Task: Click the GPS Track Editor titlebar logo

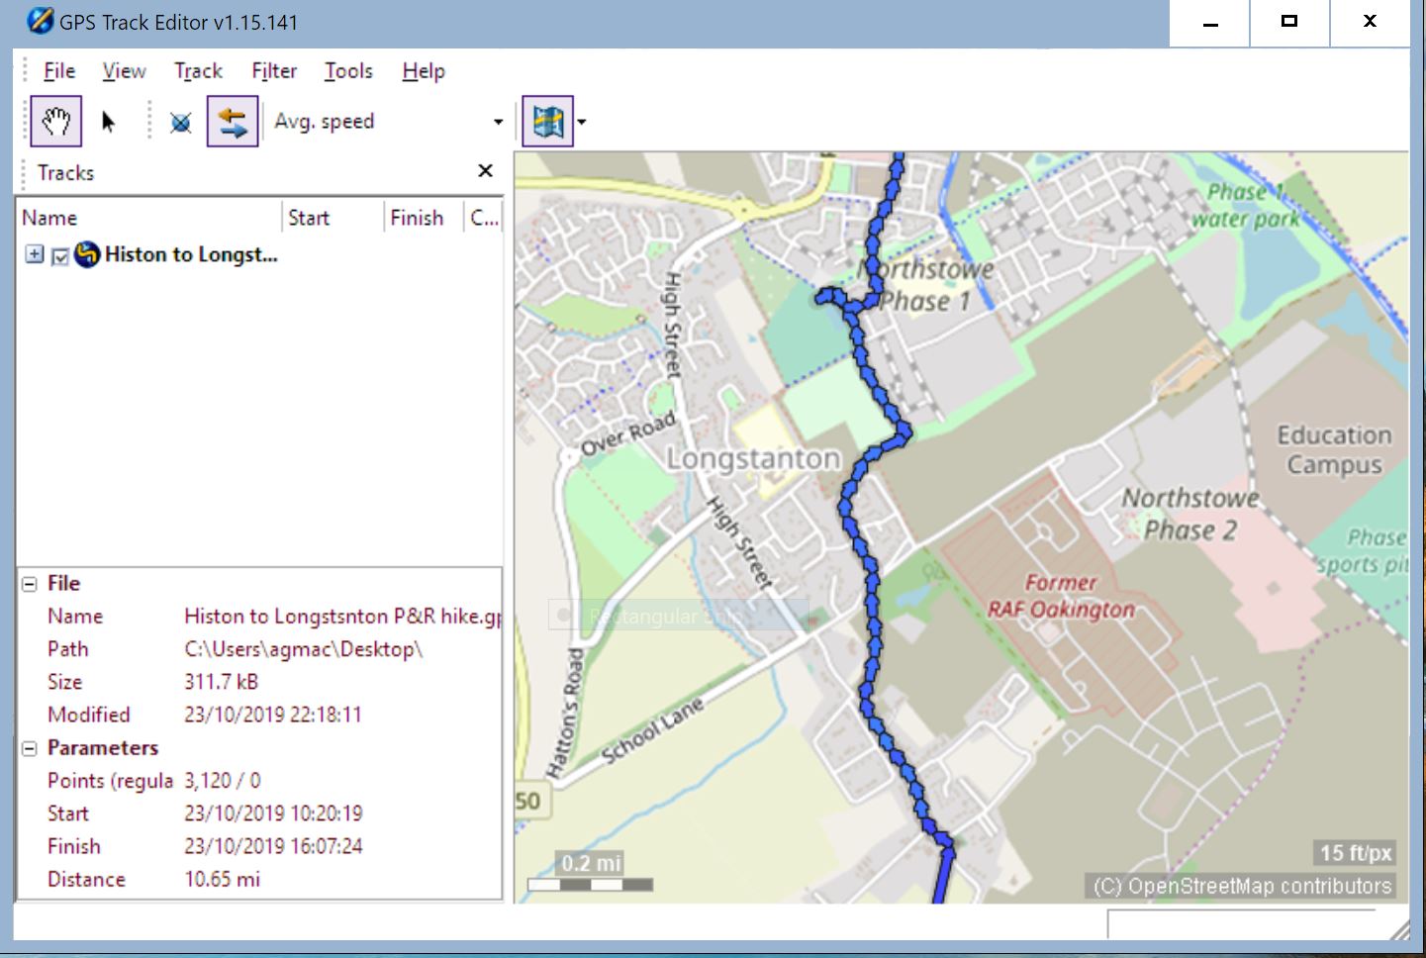Action: [41, 20]
